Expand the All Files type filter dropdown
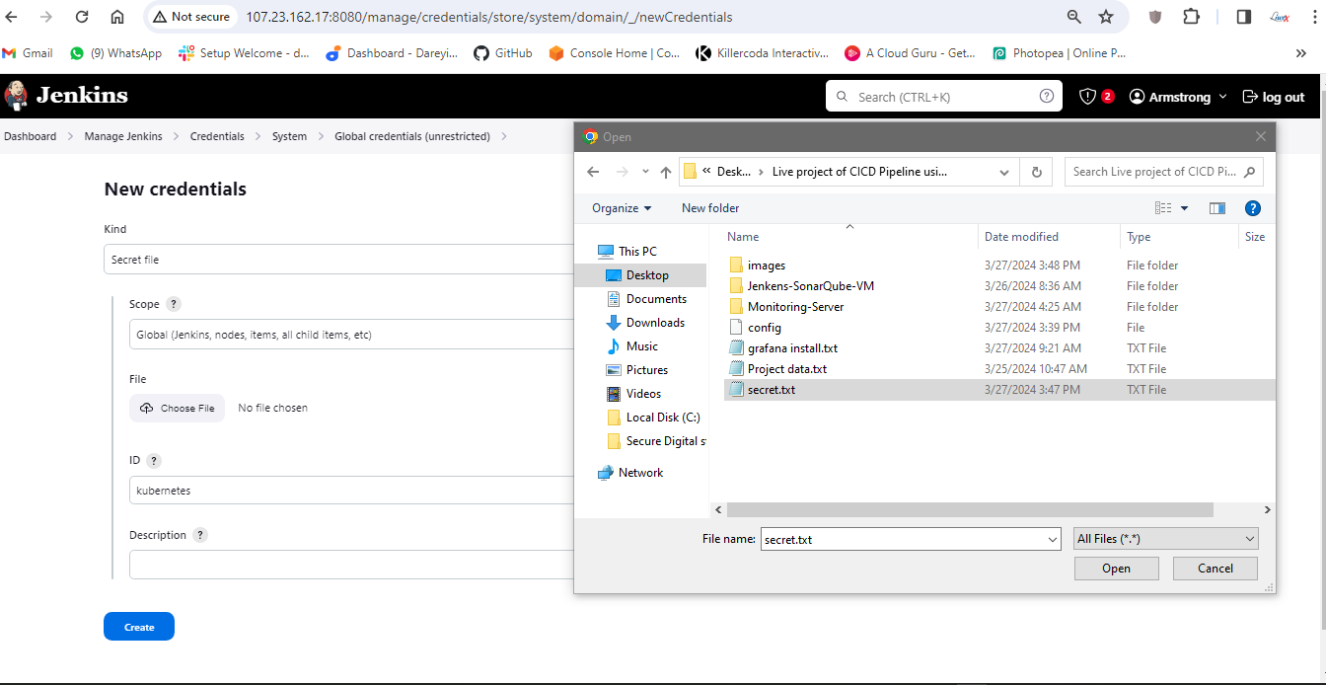 1166,539
